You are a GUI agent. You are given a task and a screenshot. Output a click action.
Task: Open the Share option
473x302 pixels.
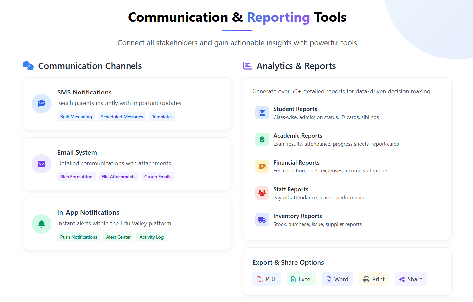tap(411, 279)
